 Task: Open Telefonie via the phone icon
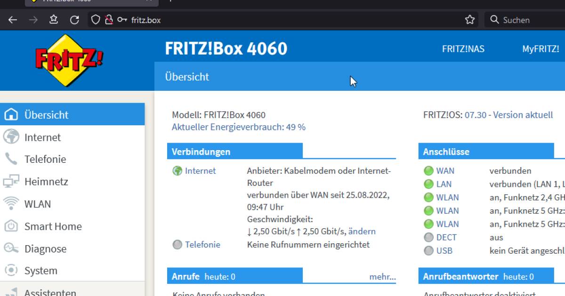tap(10, 159)
